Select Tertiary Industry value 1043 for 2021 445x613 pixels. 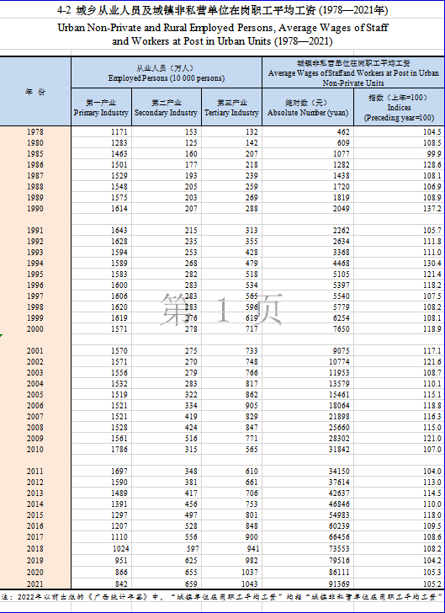click(231, 584)
